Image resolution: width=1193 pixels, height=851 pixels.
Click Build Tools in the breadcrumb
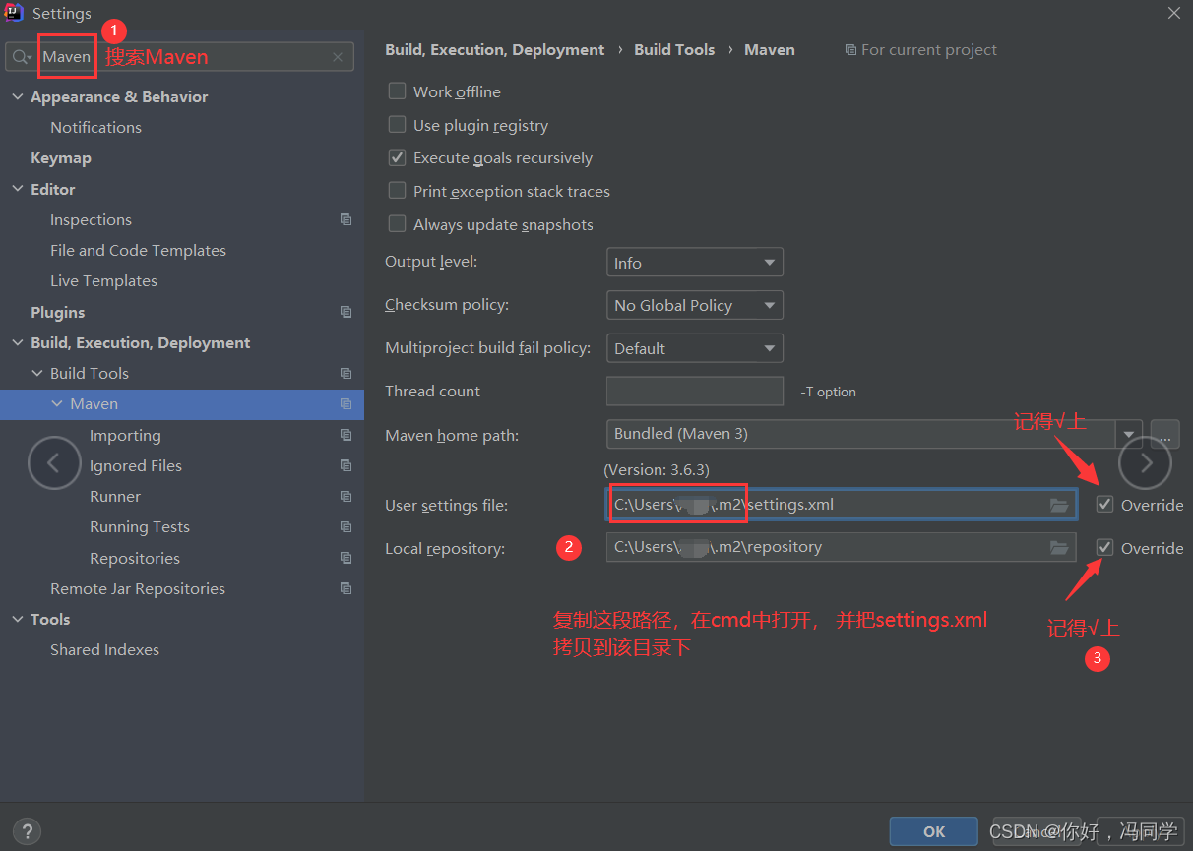click(674, 49)
